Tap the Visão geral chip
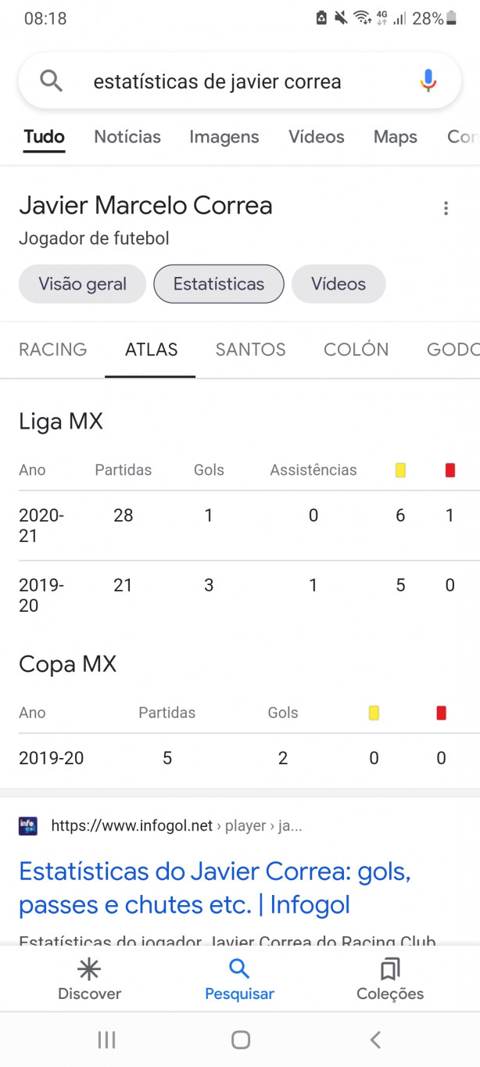The image size is (480, 1067). pyautogui.click(x=82, y=284)
